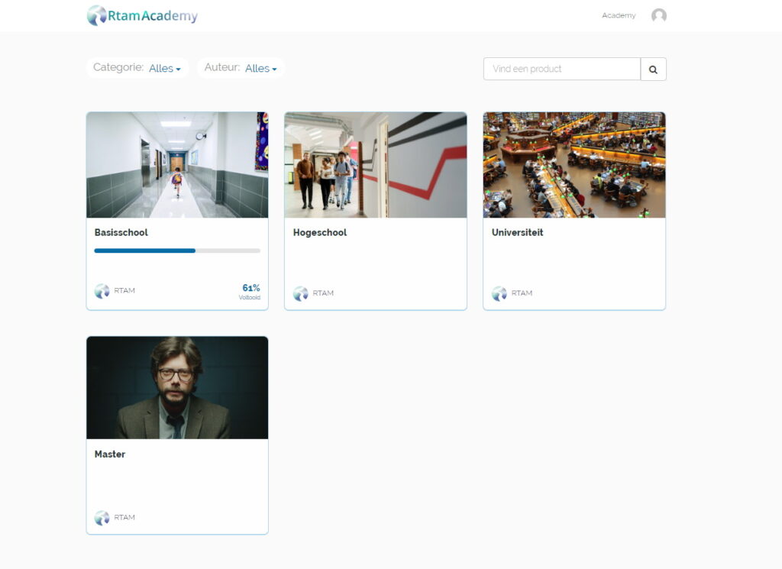
Task: Click RTAM author name on Master card
Action: point(124,518)
